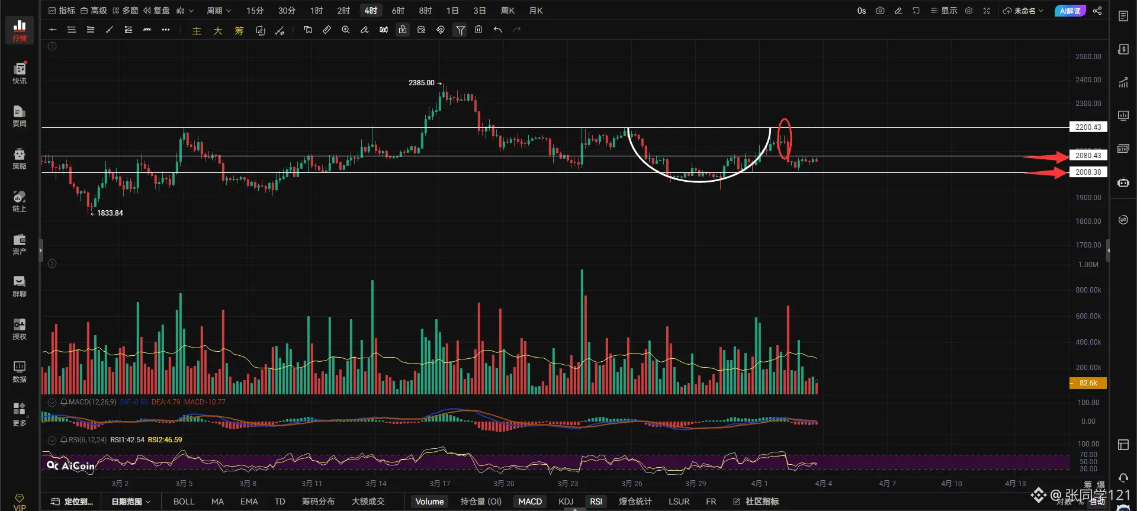Click the 大 large order icon
1137x511 pixels.
tap(218, 31)
